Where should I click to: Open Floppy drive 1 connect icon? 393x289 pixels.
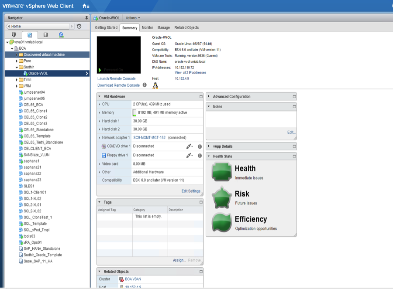189,155
